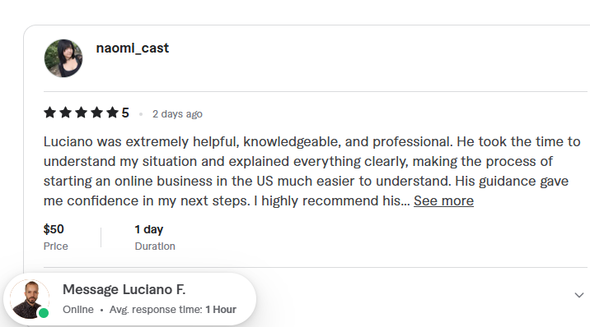Click the fifth star in the rating

pos(112,113)
